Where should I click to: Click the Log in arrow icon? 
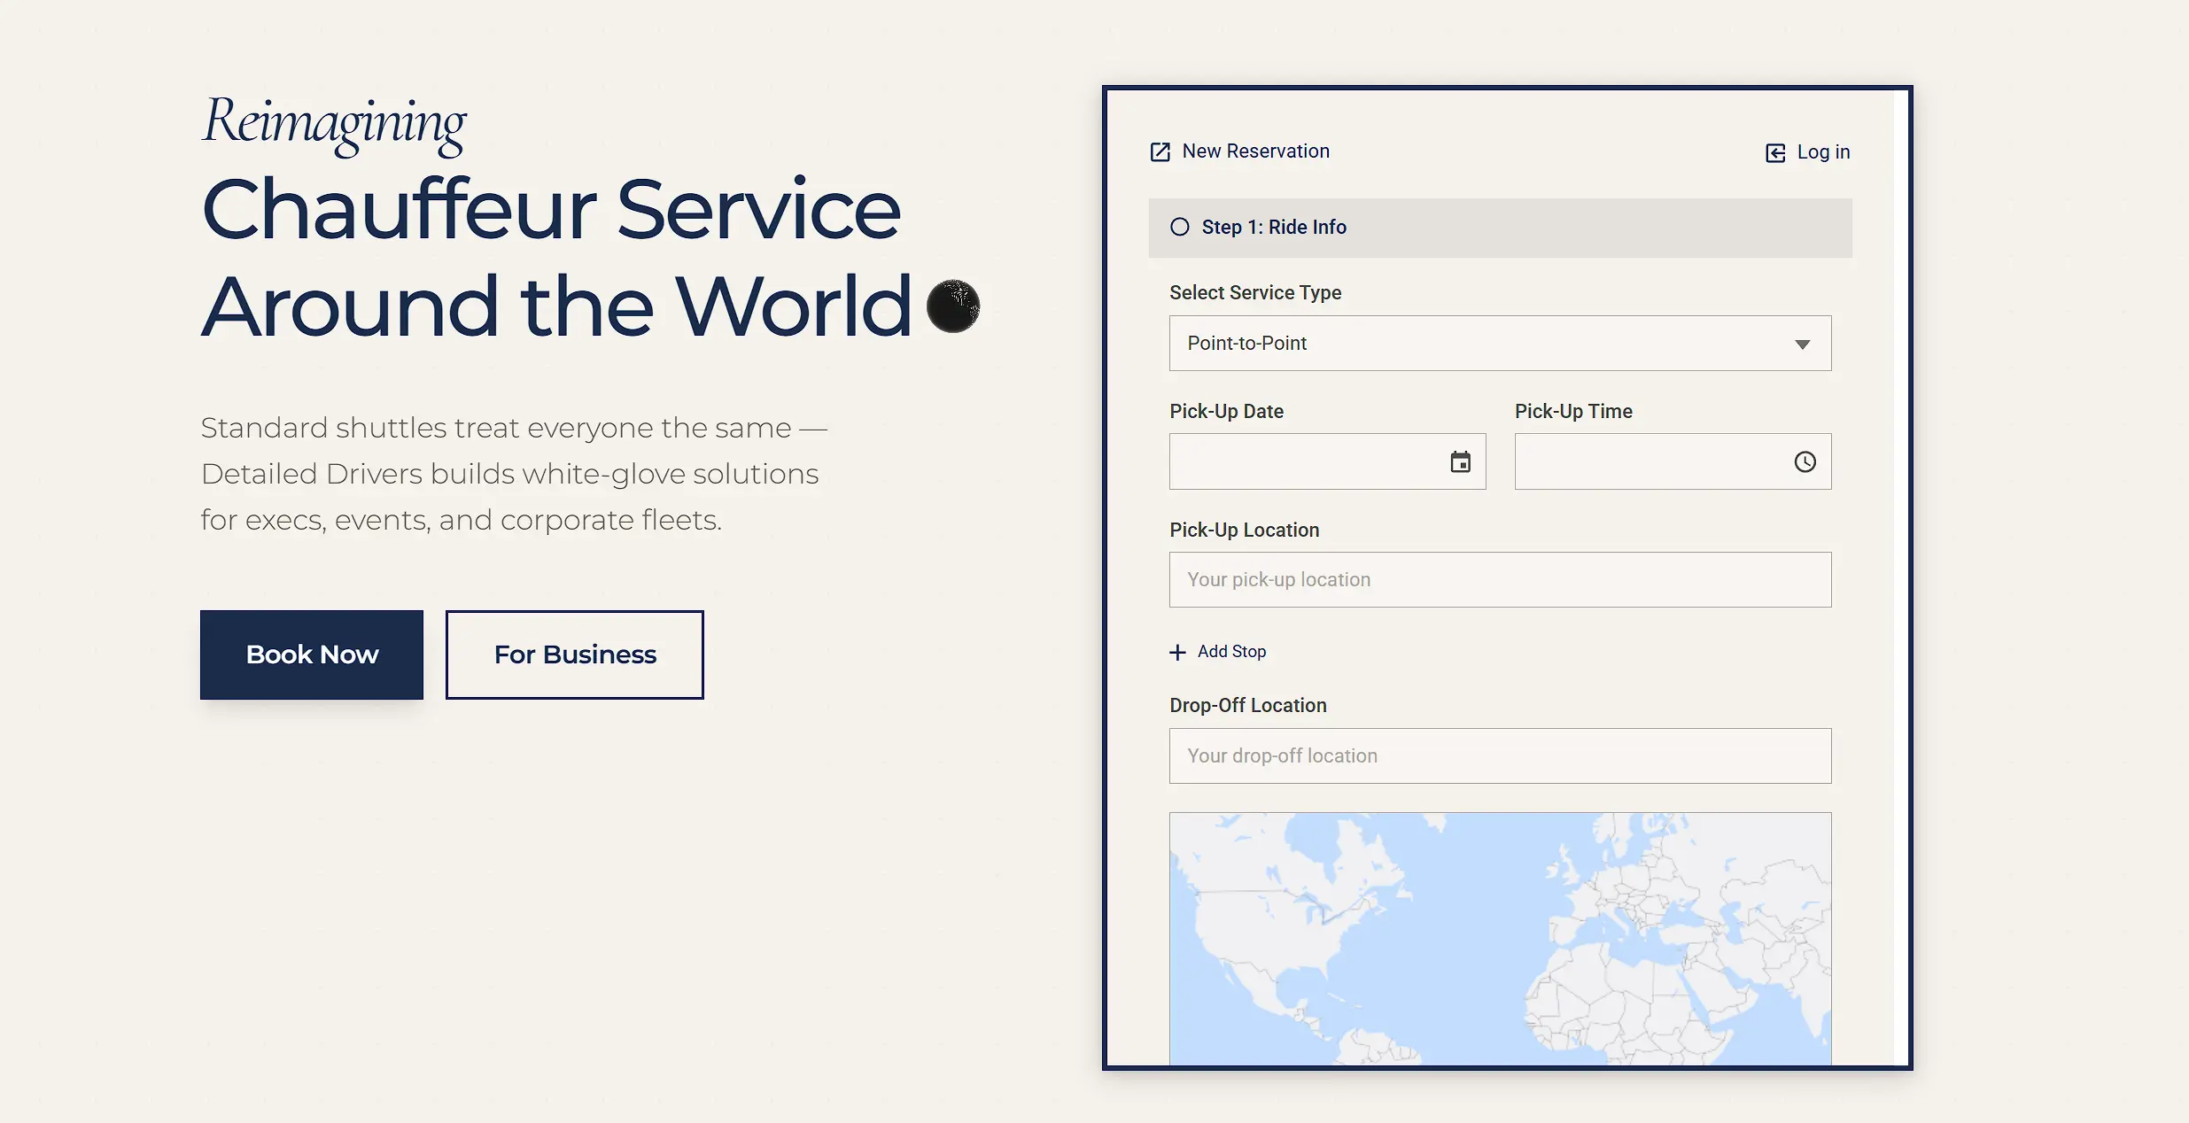pos(1775,153)
